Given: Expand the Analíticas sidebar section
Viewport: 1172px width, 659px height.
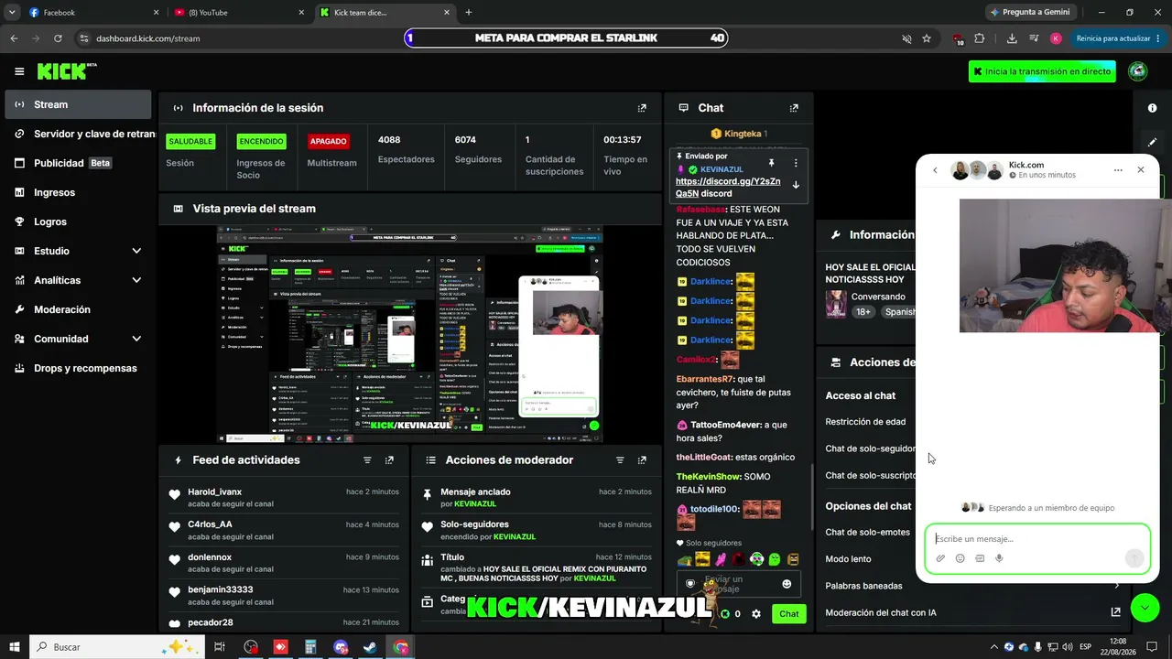Looking at the screenshot, I should pyautogui.click(x=136, y=280).
